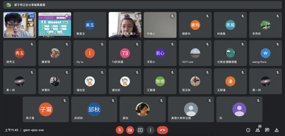
Task: Click the name label weng flora
Action: coord(259,62)
